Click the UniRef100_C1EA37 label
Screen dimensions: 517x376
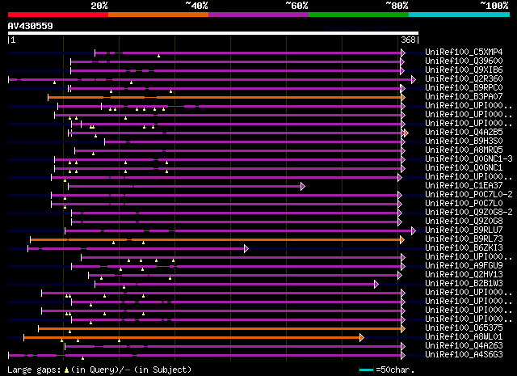point(464,185)
